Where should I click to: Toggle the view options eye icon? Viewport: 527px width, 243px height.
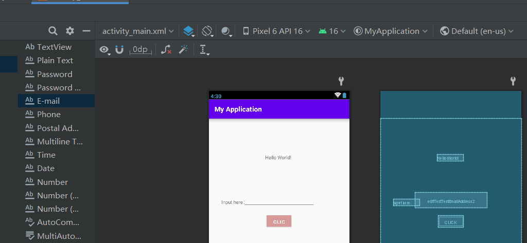point(104,50)
